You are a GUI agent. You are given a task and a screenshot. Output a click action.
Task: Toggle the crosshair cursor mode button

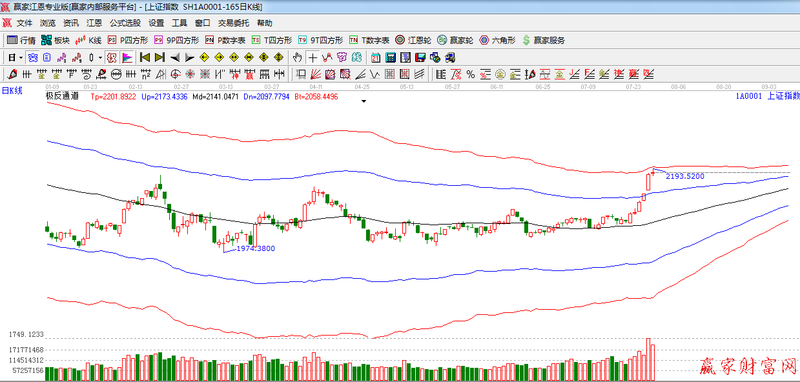click(x=313, y=57)
